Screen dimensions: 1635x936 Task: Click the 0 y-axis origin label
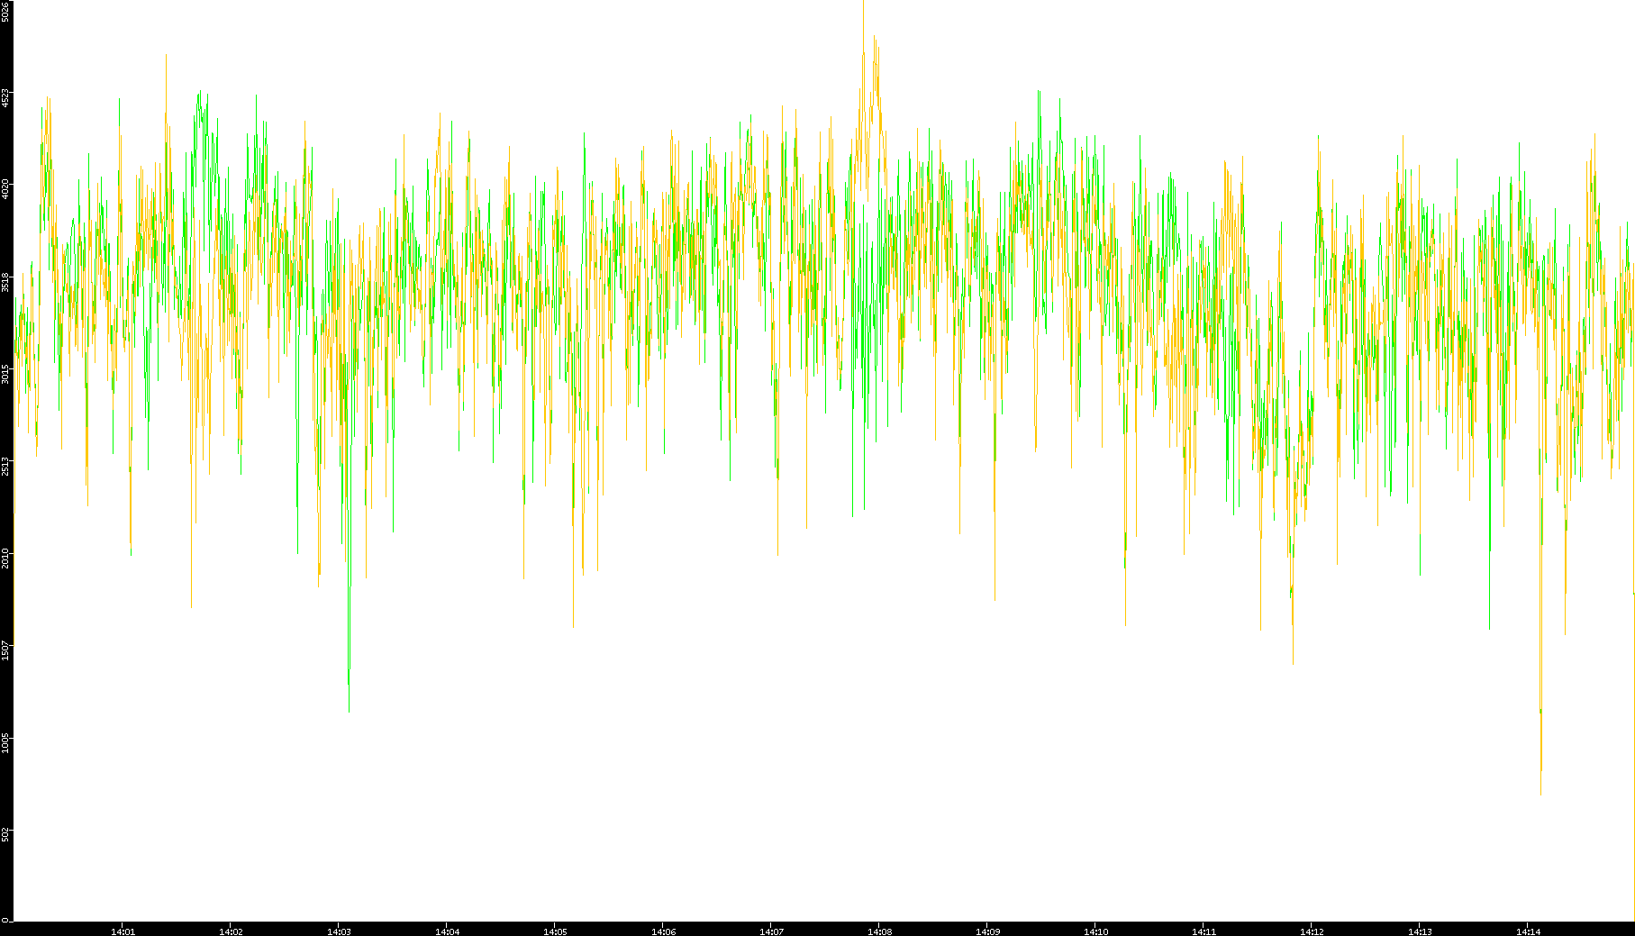[x=5, y=920]
